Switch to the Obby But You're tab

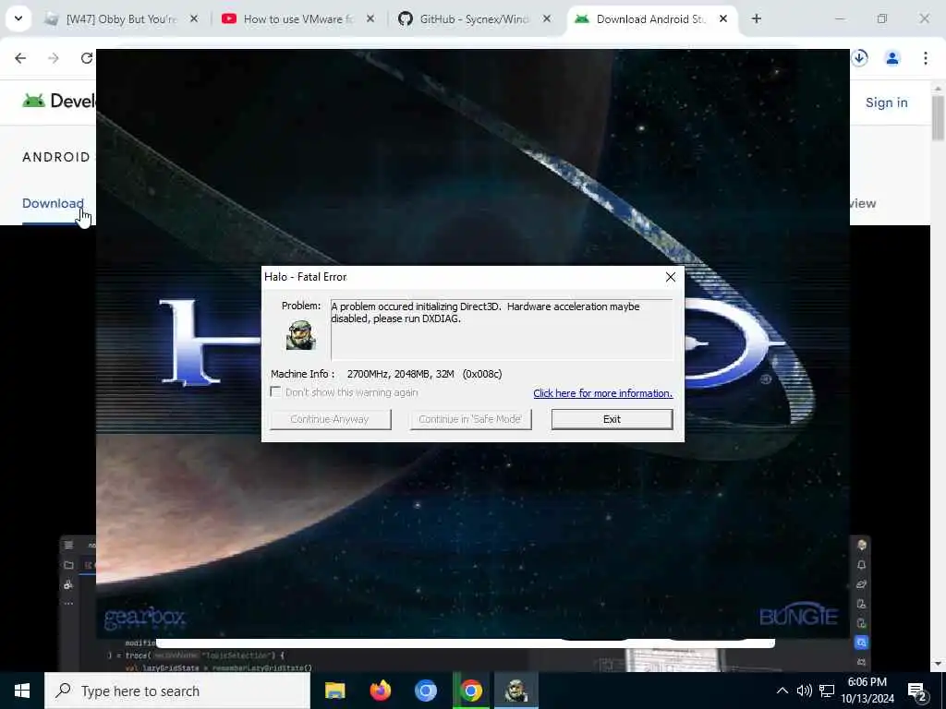pyautogui.click(x=121, y=19)
